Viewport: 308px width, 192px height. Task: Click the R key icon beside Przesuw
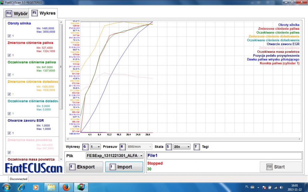122,147
